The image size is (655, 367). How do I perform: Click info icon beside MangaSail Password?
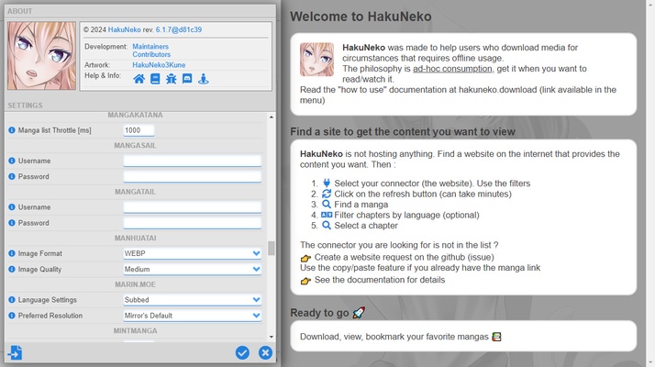(12, 176)
